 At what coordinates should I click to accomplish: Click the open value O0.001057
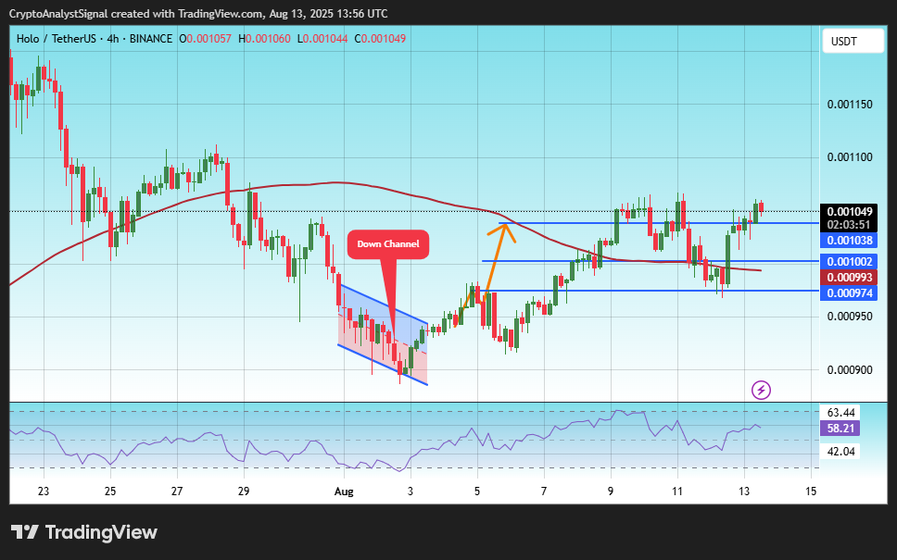(x=205, y=39)
